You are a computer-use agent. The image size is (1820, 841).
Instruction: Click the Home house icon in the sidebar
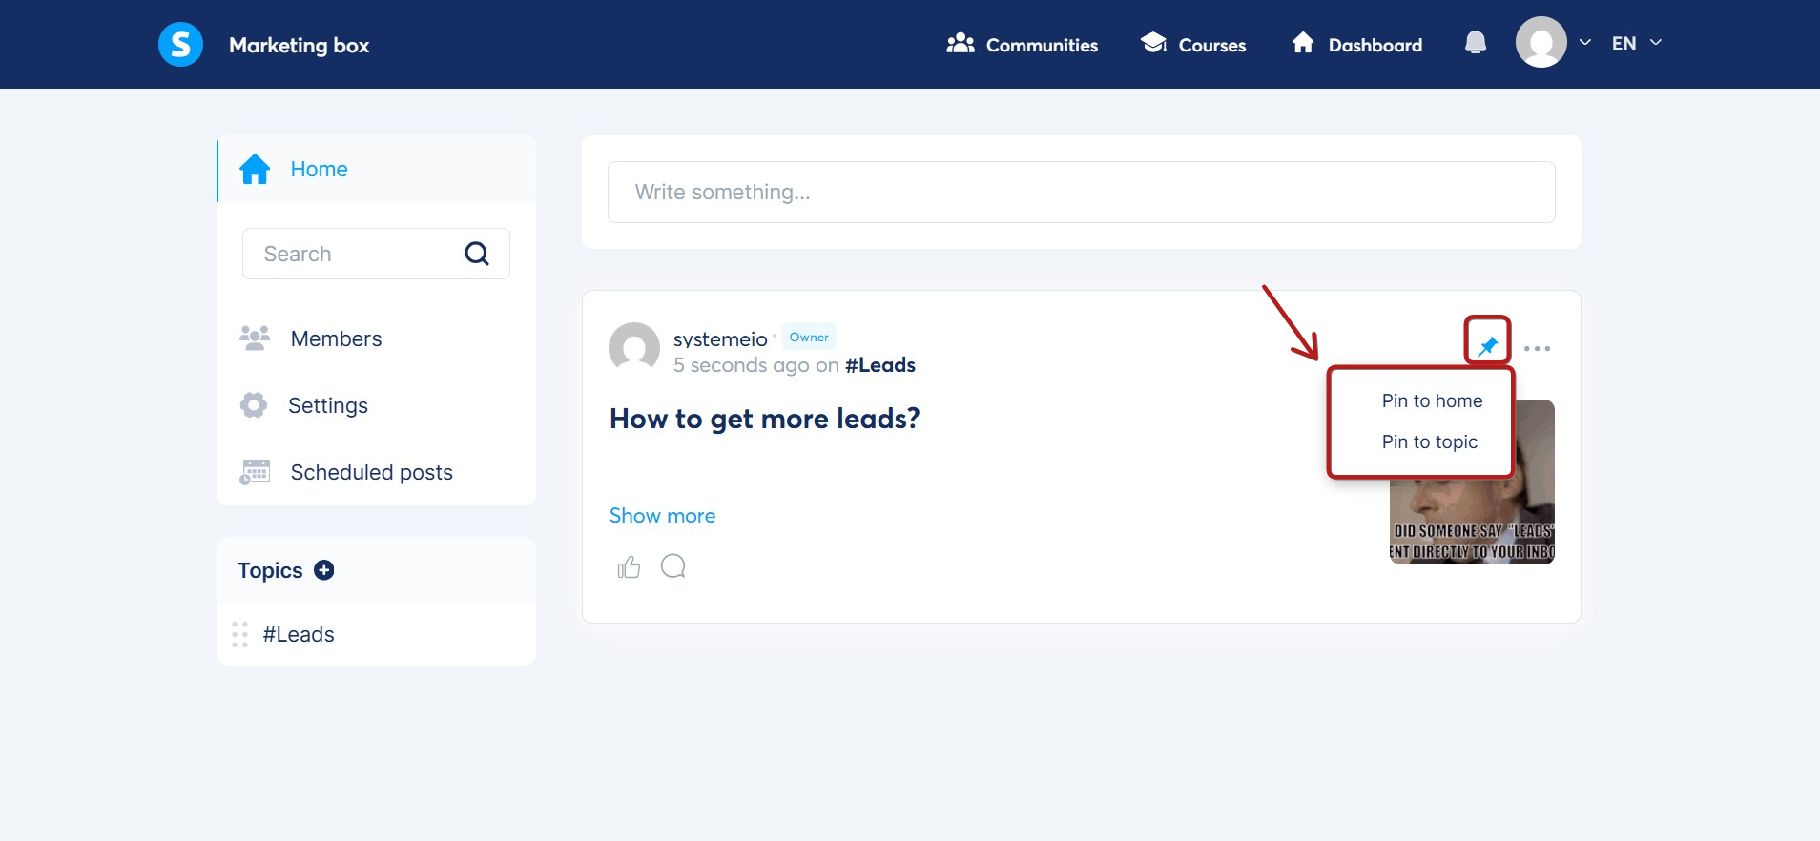point(255,169)
